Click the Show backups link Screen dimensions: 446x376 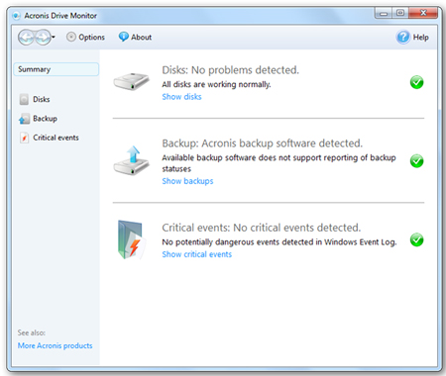[x=187, y=181]
